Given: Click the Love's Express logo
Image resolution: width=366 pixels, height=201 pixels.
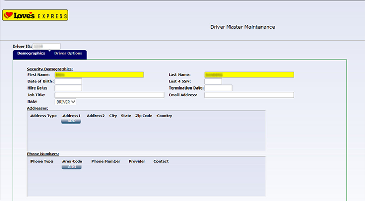Looking at the screenshot, I should click(35, 15).
